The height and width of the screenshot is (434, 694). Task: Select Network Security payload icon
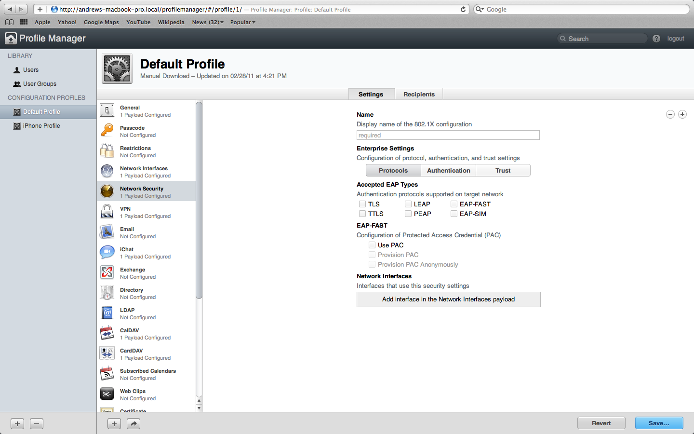tap(107, 191)
